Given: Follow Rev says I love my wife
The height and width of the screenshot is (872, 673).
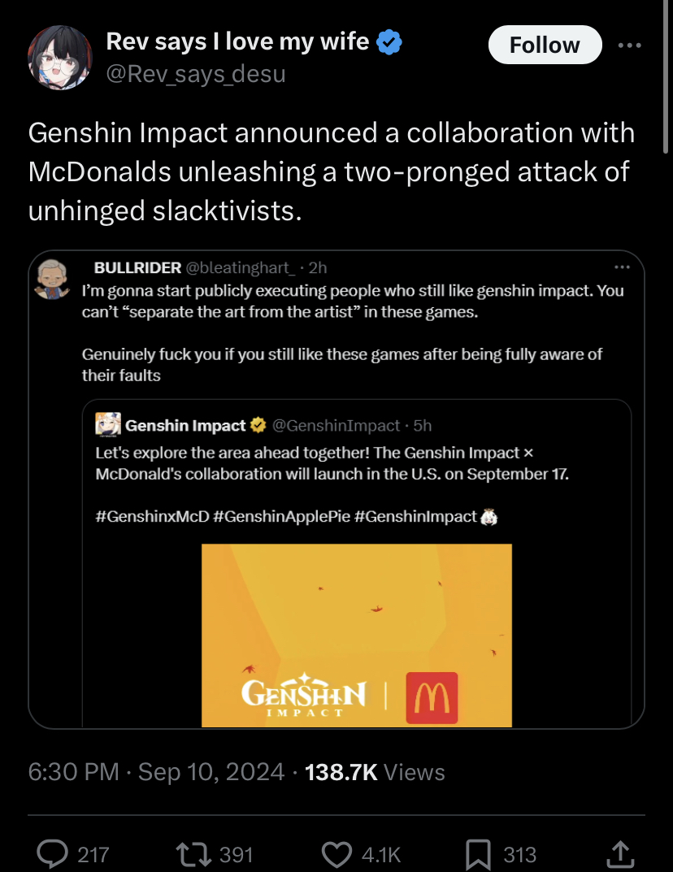Looking at the screenshot, I should point(545,46).
